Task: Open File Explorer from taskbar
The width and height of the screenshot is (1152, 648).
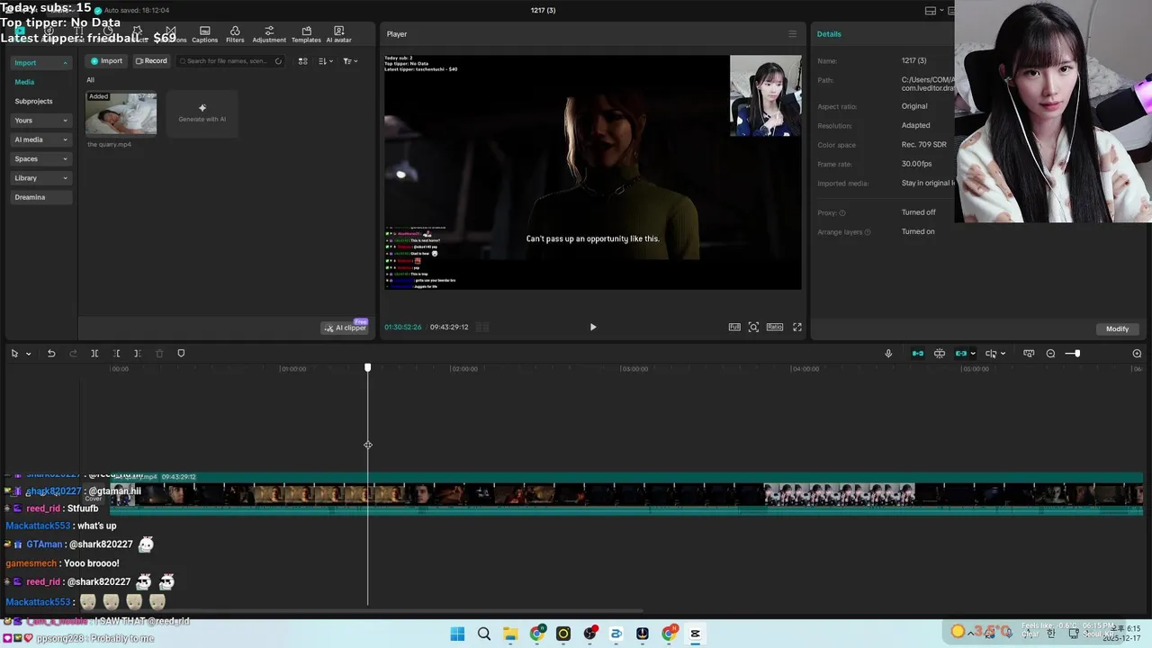Action: click(x=510, y=634)
